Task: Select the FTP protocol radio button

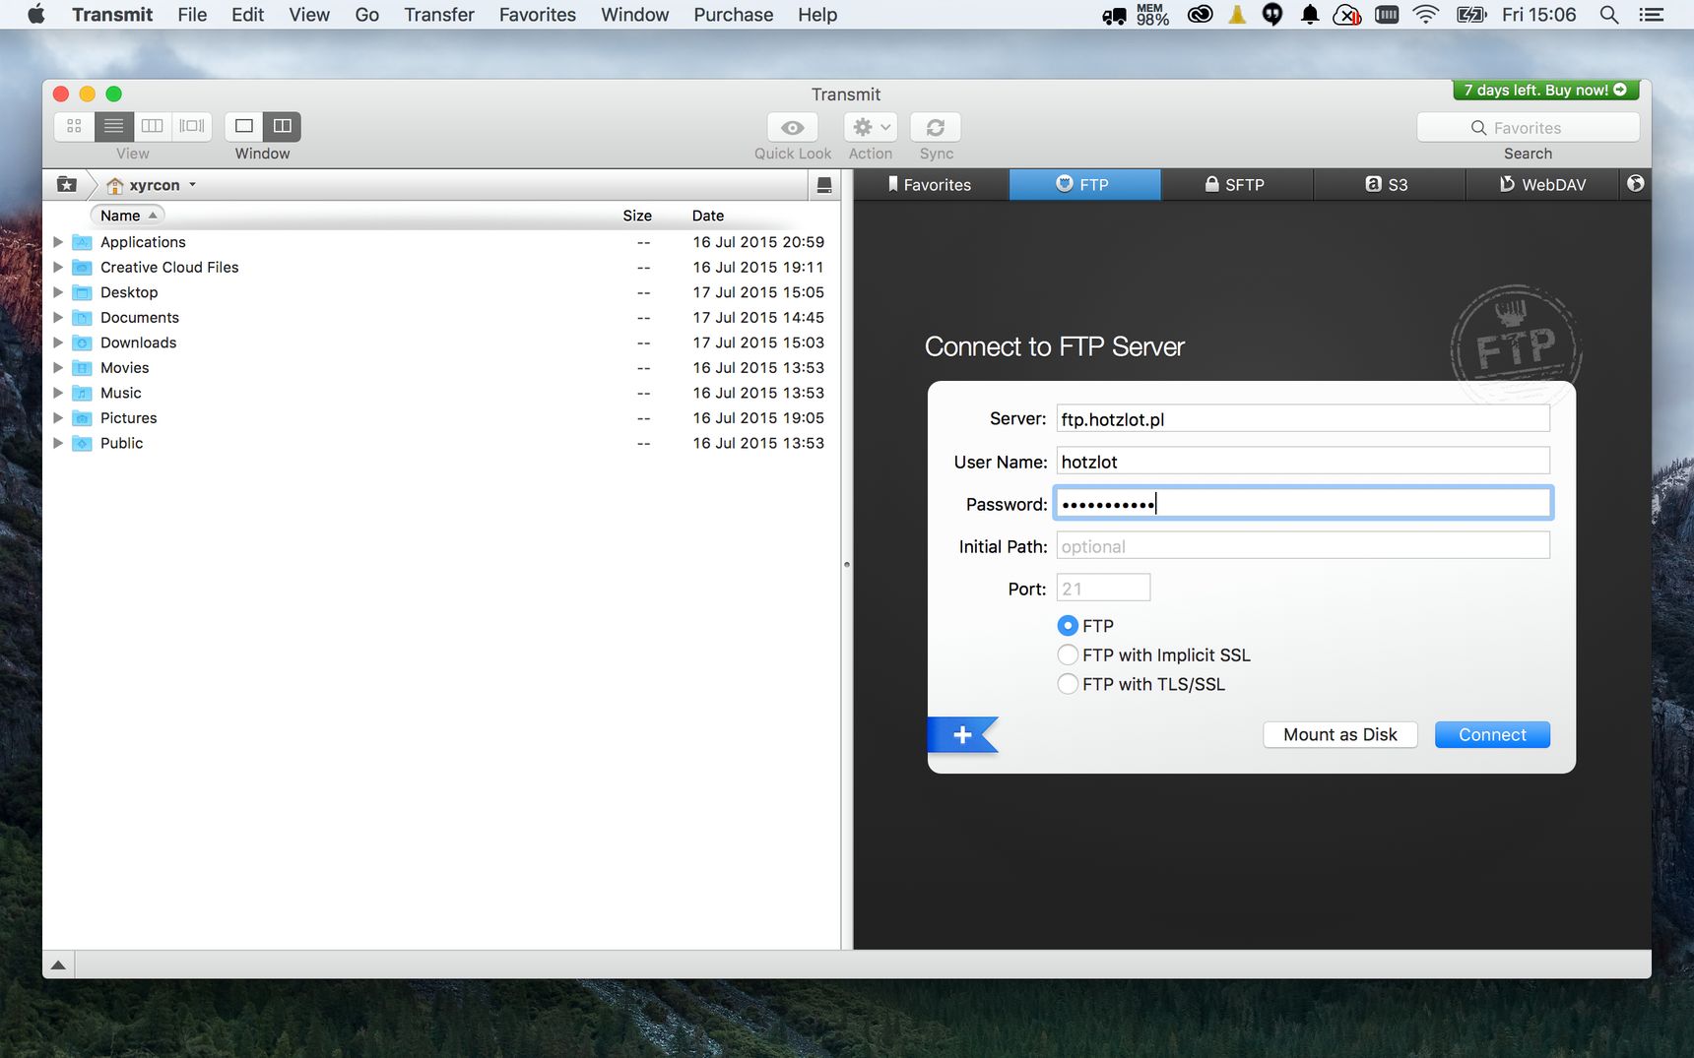Action: 1068,626
